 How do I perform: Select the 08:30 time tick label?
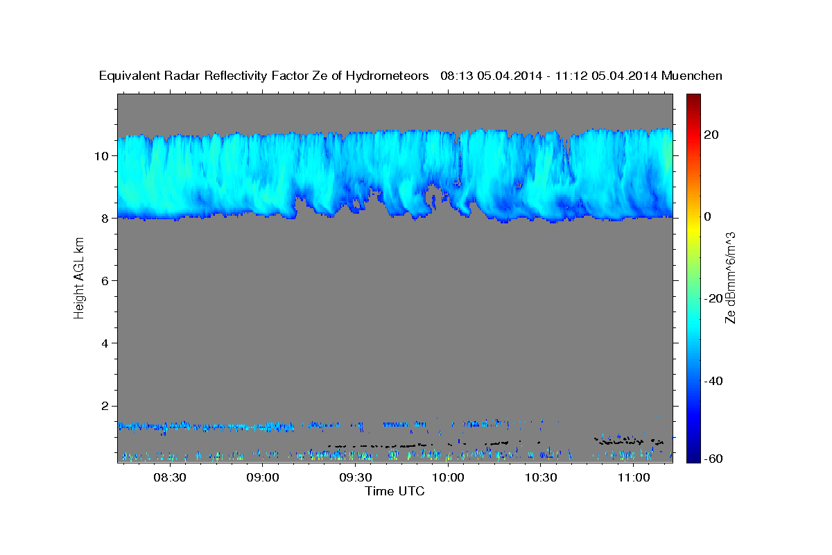point(170,477)
